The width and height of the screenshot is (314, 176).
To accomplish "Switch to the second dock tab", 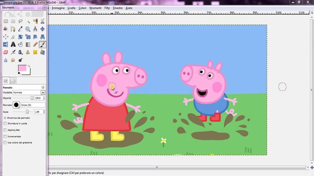I will [13, 81].
